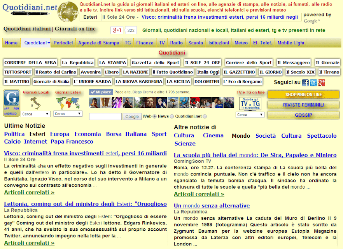This screenshot has height=249, width=343.
Task: Open the Cinema news category
Action: 213,136
